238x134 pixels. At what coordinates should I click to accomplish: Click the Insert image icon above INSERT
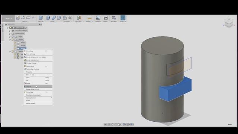[x=98, y=18]
